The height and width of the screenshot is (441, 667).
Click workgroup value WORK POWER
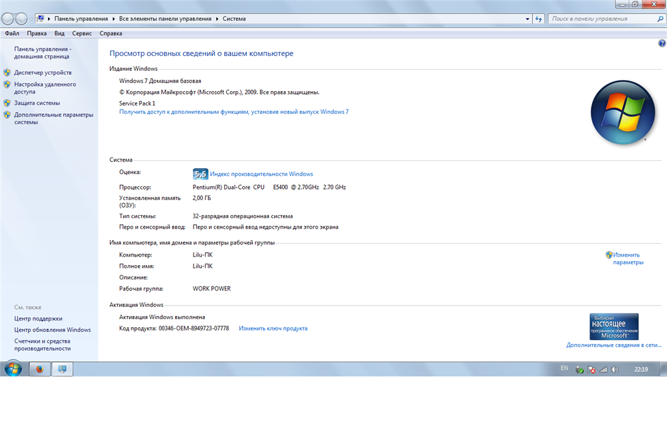point(212,289)
